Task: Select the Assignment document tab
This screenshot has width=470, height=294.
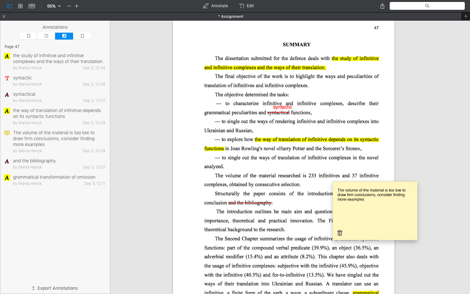Action: point(231,16)
